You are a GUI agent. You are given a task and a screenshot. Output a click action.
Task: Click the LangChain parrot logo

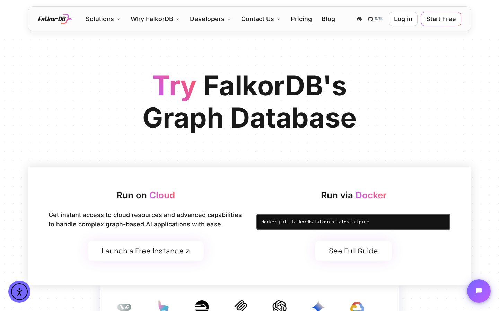click(x=124, y=307)
